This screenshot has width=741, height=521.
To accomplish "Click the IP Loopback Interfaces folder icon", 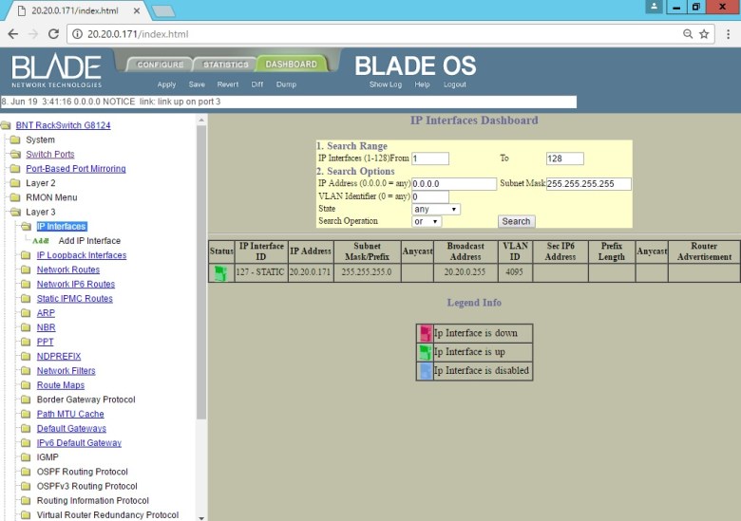I will pos(26,255).
